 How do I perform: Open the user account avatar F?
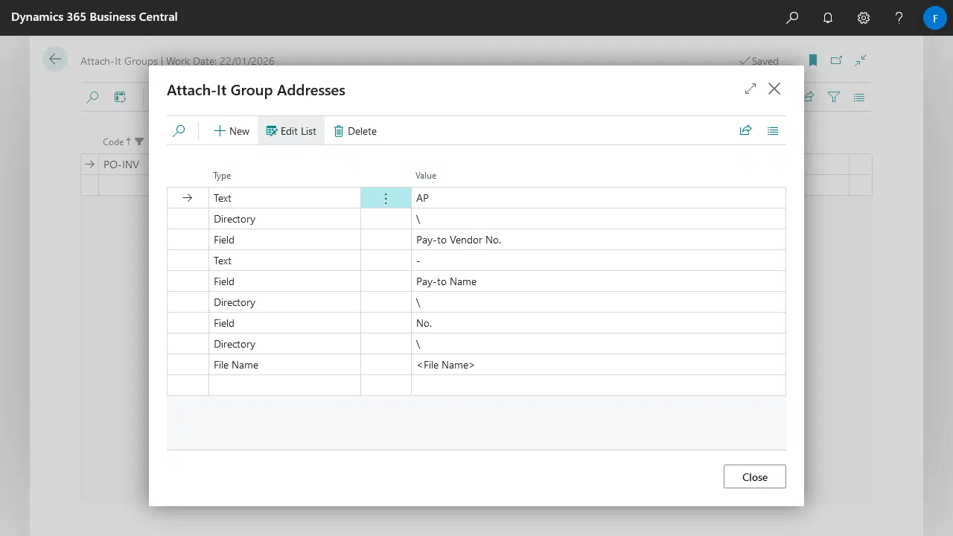pos(934,18)
